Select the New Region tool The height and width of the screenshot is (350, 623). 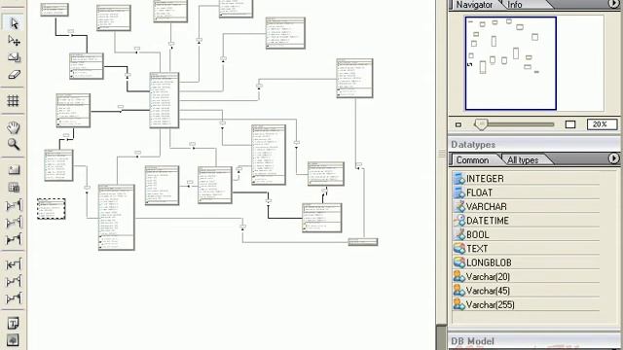pyautogui.click(x=14, y=170)
